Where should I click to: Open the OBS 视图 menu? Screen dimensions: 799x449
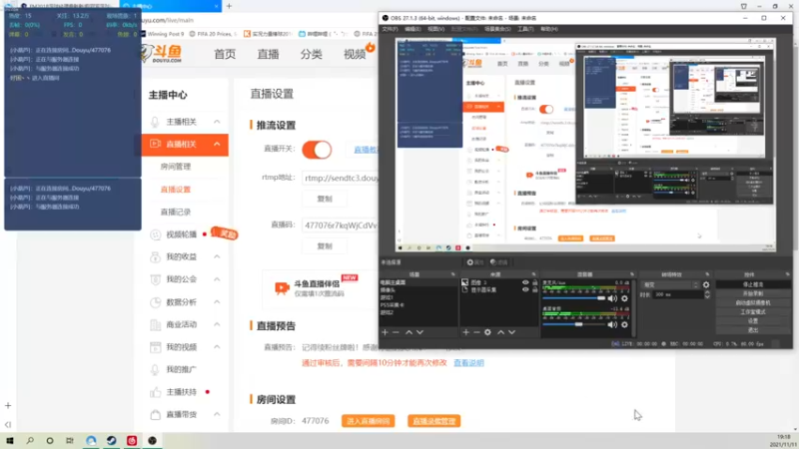click(435, 29)
